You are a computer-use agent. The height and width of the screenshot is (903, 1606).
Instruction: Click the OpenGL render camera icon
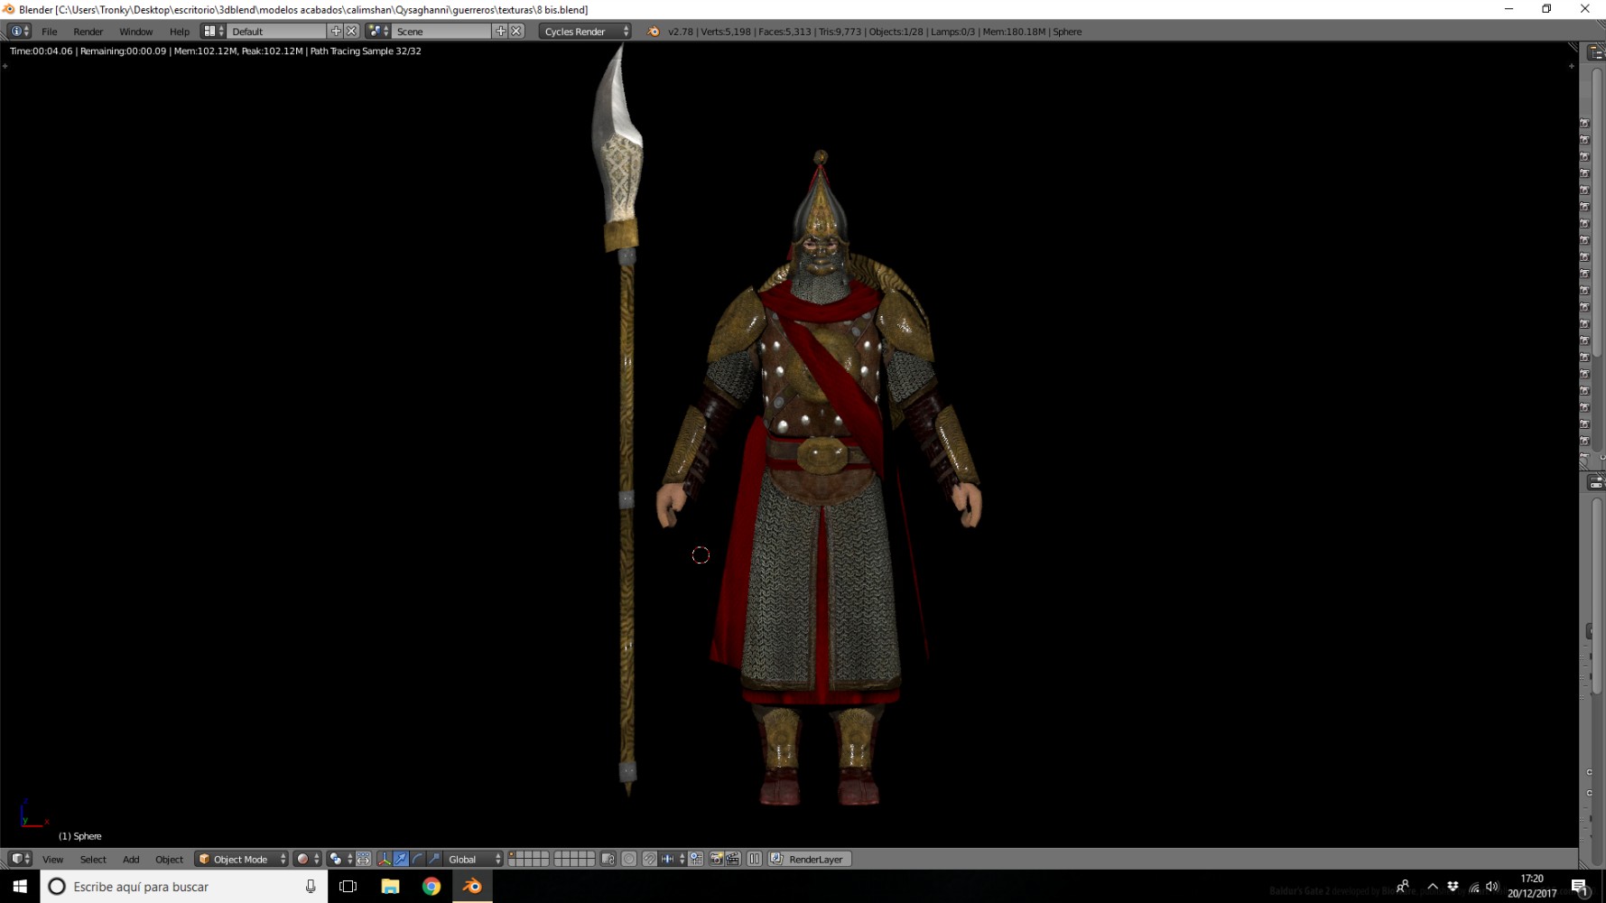[x=716, y=860]
